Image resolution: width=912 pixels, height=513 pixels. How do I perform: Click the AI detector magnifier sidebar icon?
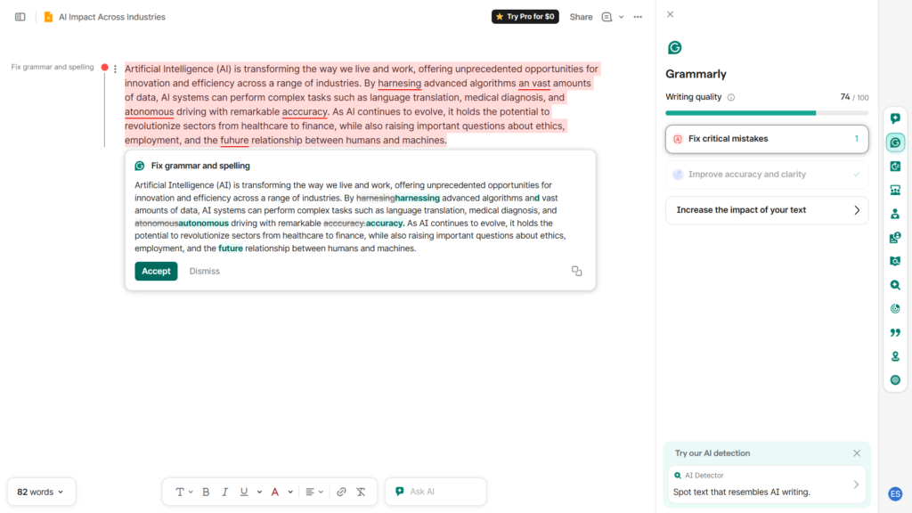[895, 285]
